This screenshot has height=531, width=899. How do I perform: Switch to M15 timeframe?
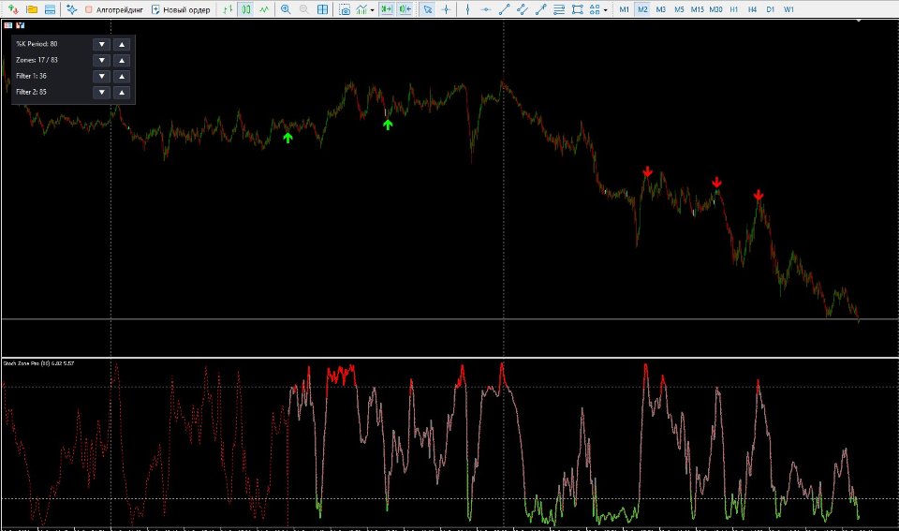coord(697,9)
